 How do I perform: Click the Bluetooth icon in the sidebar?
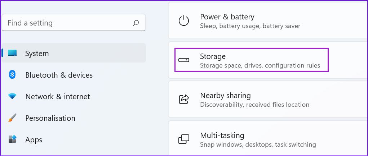click(x=12, y=75)
